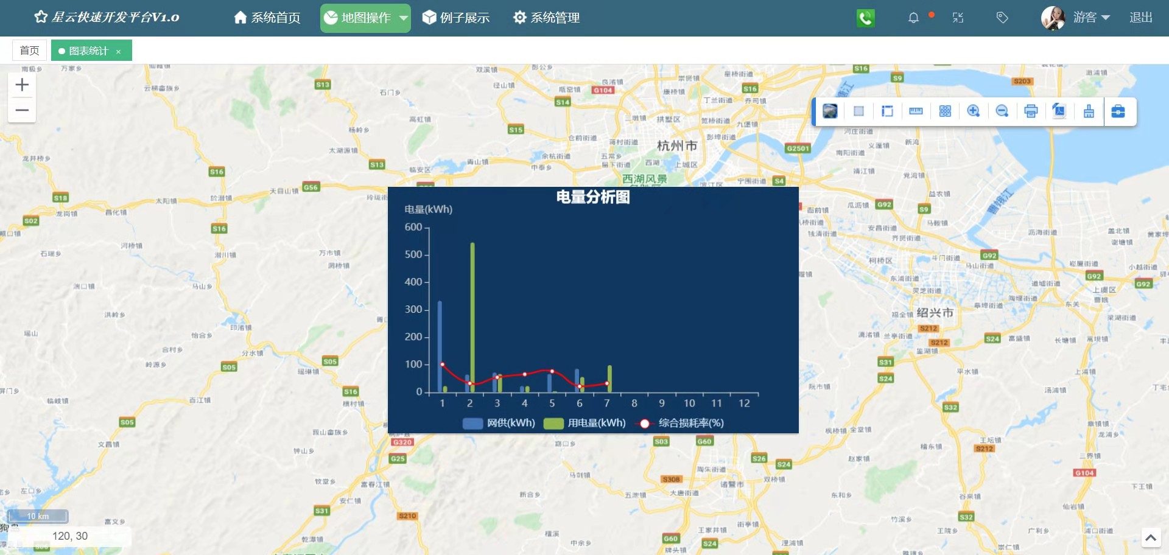Expand the 地图操作 dropdown menu

364,18
